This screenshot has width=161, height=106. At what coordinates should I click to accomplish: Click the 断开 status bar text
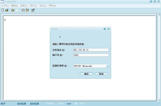[x=3, y=104]
